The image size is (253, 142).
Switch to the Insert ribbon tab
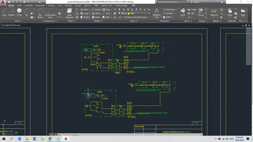[x=19, y=6]
